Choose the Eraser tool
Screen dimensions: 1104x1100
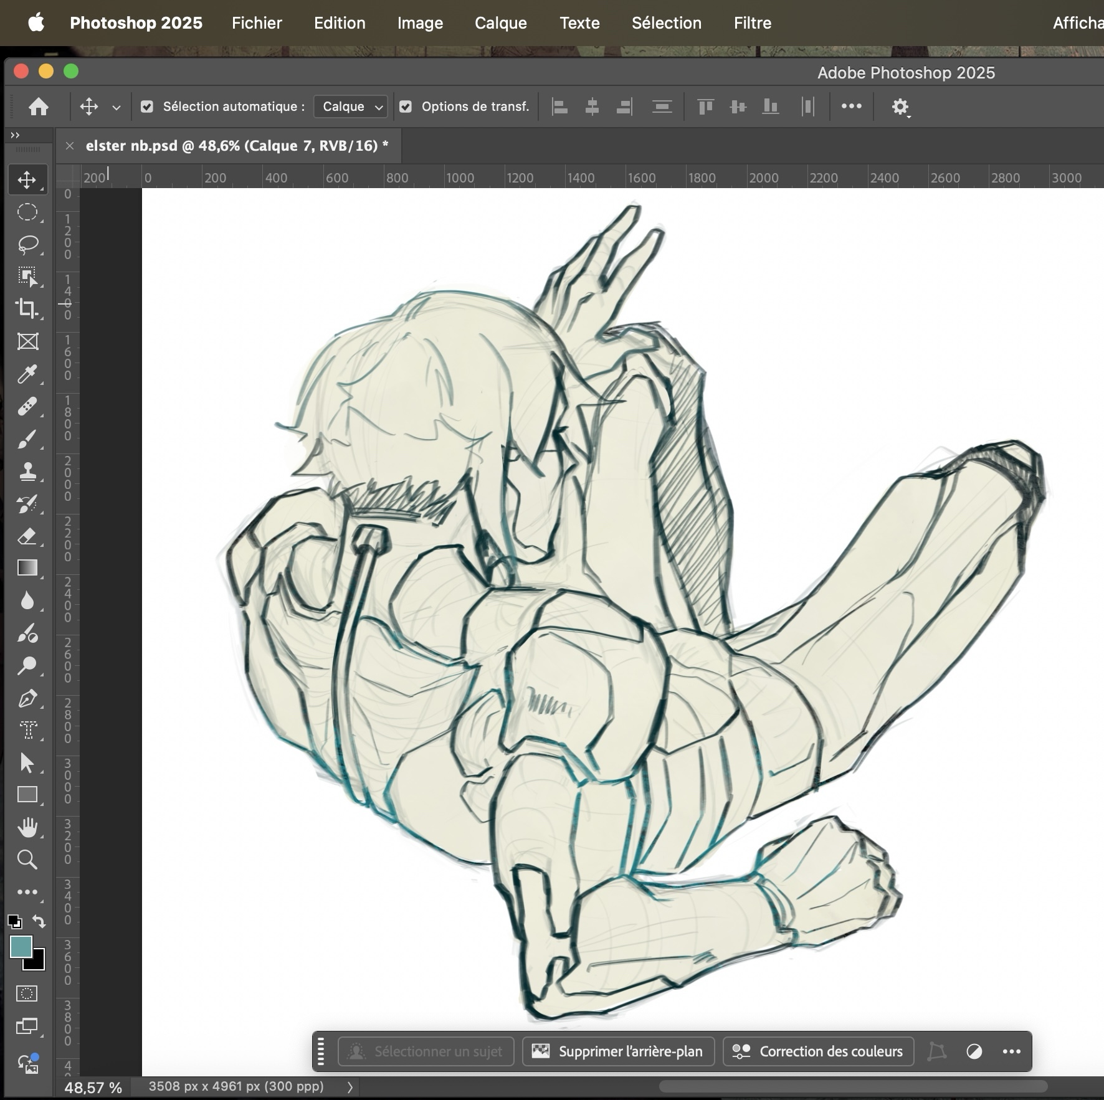[27, 536]
